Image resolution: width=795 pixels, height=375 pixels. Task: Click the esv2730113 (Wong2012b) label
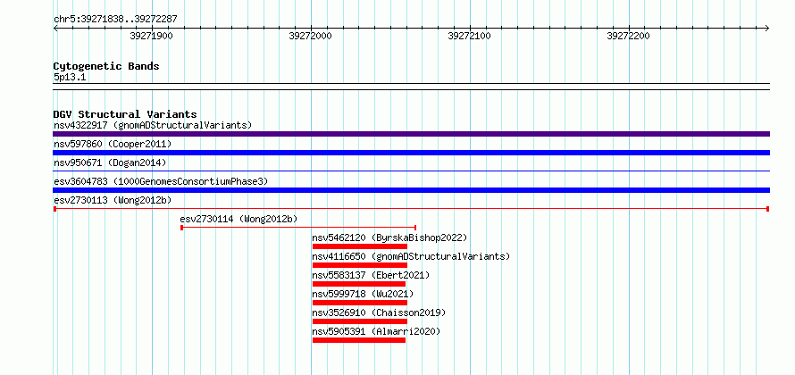pyautogui.click(x=113, y=200)
